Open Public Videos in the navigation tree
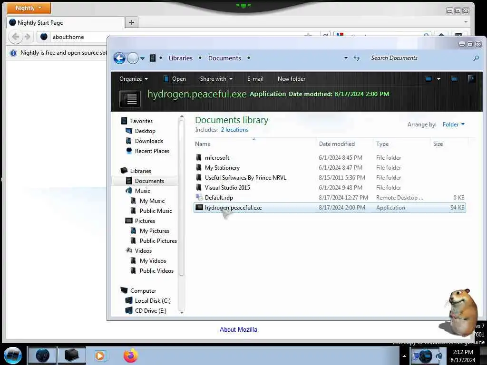This screenshot has width=487, height=365. tap(156, 270)
